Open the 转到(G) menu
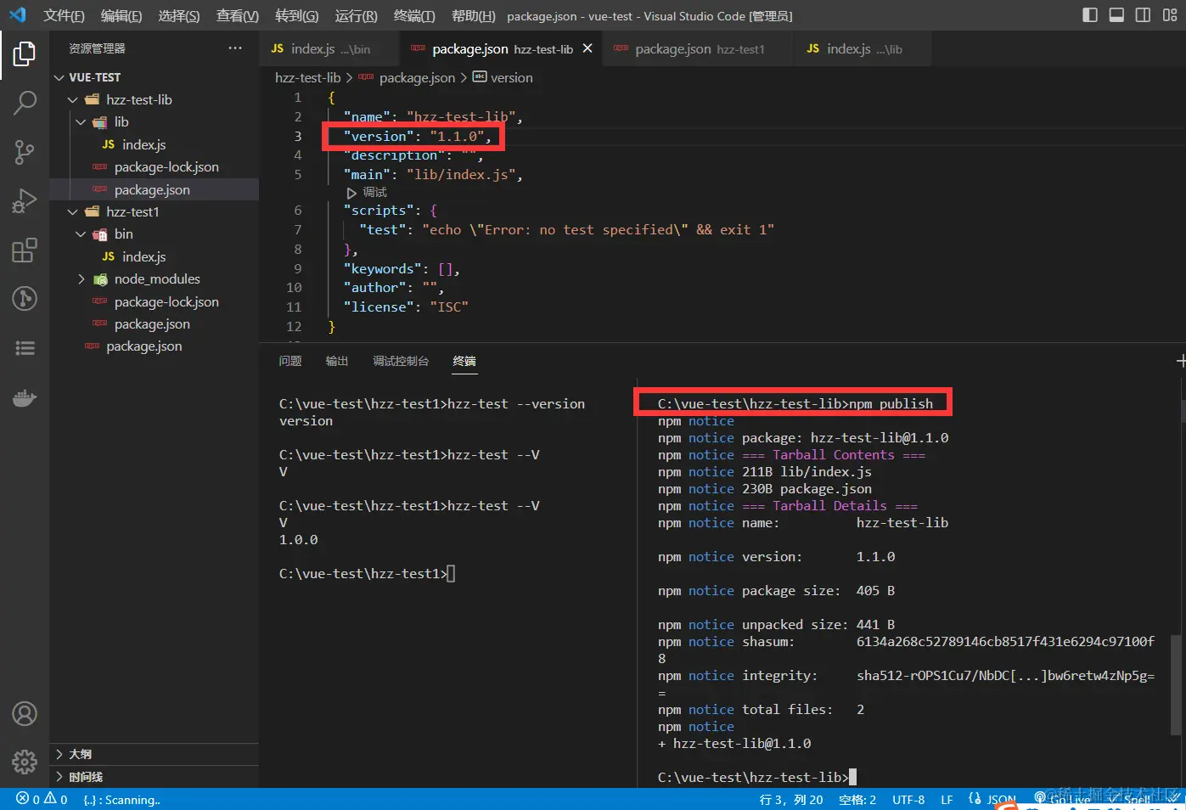This screenshot has height=810, width=1186. pos(296,16)
